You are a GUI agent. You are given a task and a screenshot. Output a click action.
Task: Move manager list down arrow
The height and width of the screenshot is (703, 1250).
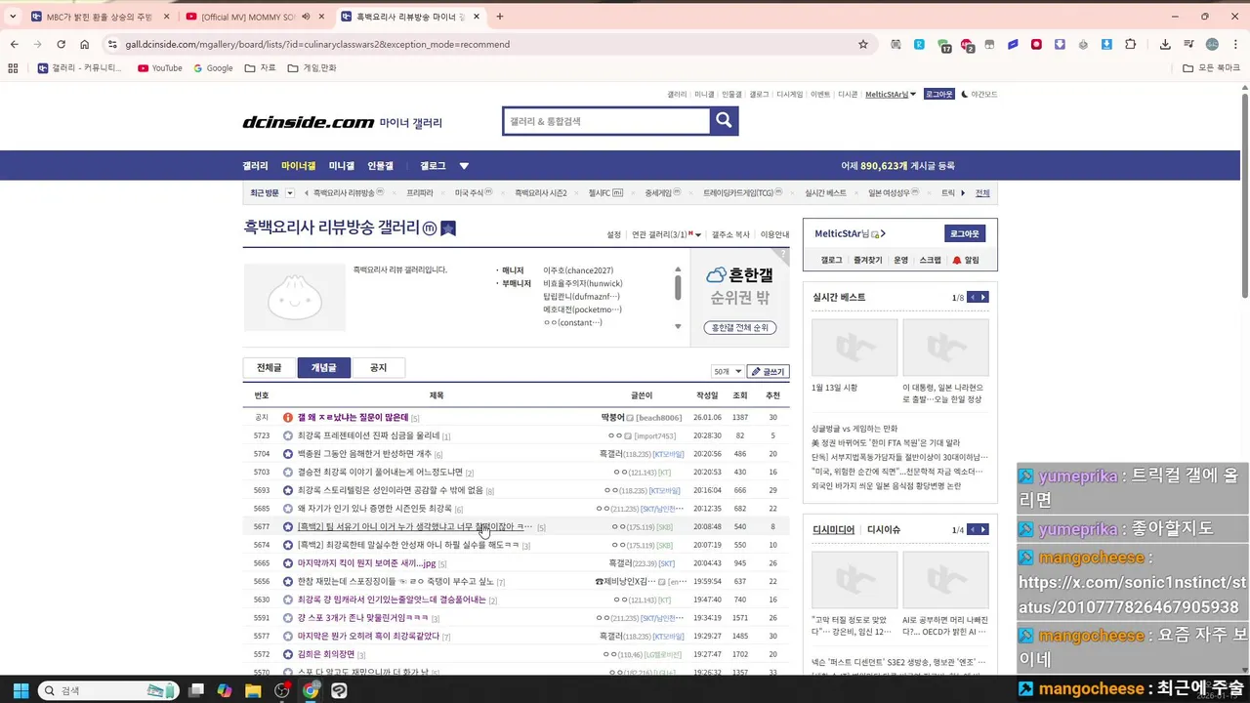click(x=678, y=326)
